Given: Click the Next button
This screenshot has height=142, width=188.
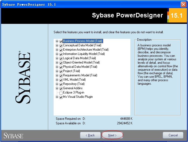Looking at the screenshot, I should click(112, 135).
